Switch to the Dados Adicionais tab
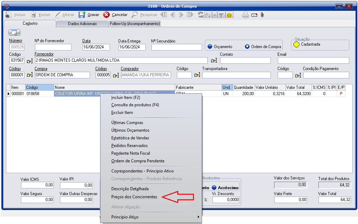 (82, 24)
